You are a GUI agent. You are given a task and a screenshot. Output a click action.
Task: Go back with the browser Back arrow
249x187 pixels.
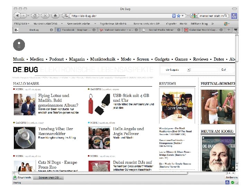click(17, 16)
